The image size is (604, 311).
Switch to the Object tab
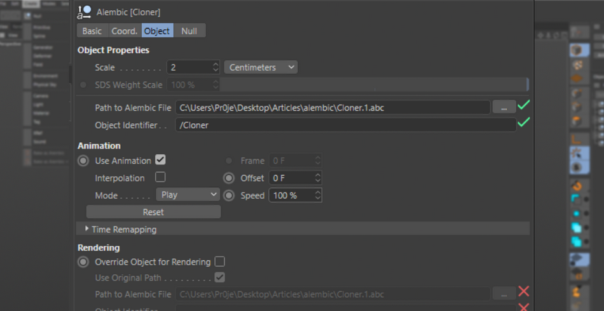157,31
